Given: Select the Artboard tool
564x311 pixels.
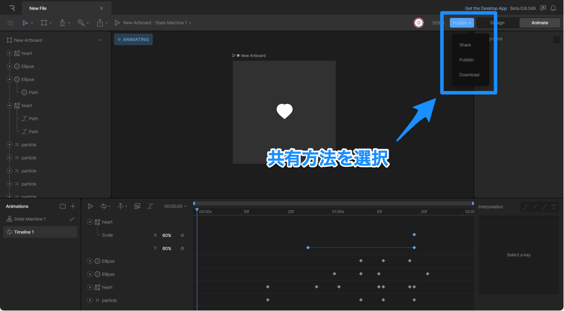Looking at the screenshot, I should (x=44, y=22).
